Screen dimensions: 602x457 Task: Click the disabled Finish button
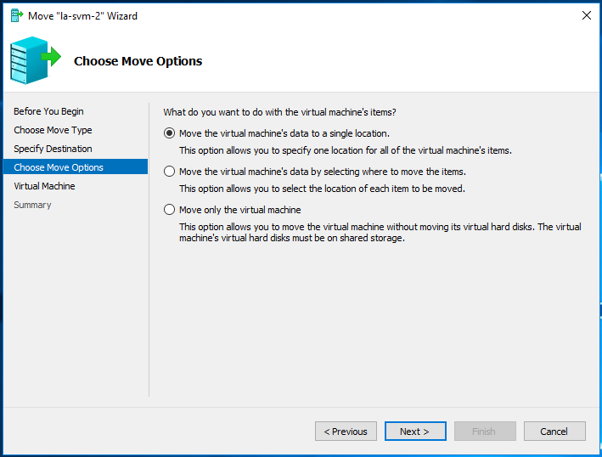(x=485, y=432)
